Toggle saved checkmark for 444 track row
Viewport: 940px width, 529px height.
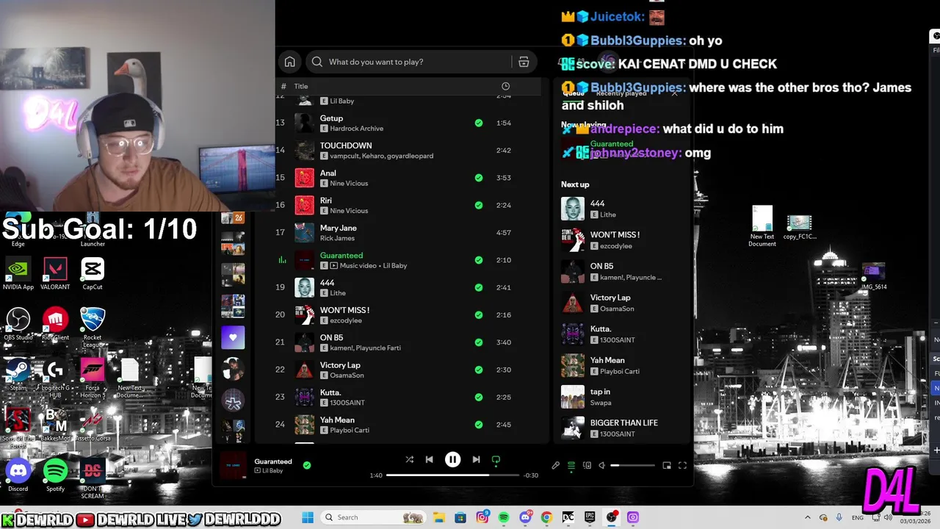479,287
